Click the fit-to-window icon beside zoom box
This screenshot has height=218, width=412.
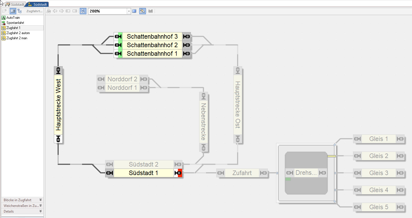[134, 11]
